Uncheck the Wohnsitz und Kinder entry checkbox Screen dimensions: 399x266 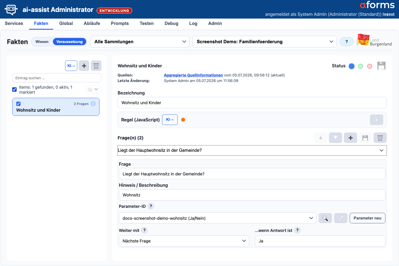[x=19, y=104]
